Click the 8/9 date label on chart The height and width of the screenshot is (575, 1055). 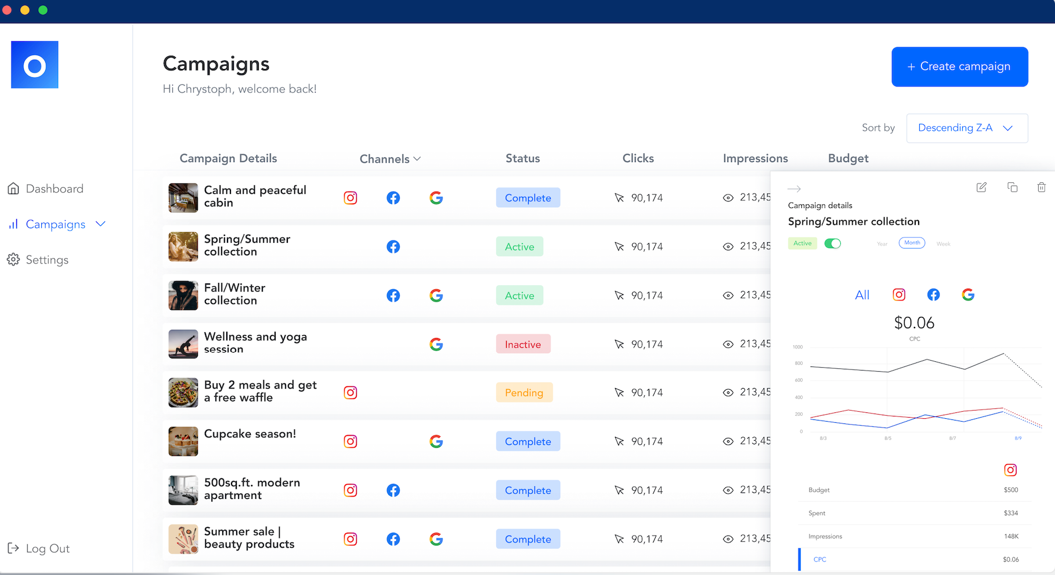[1018, 439]
